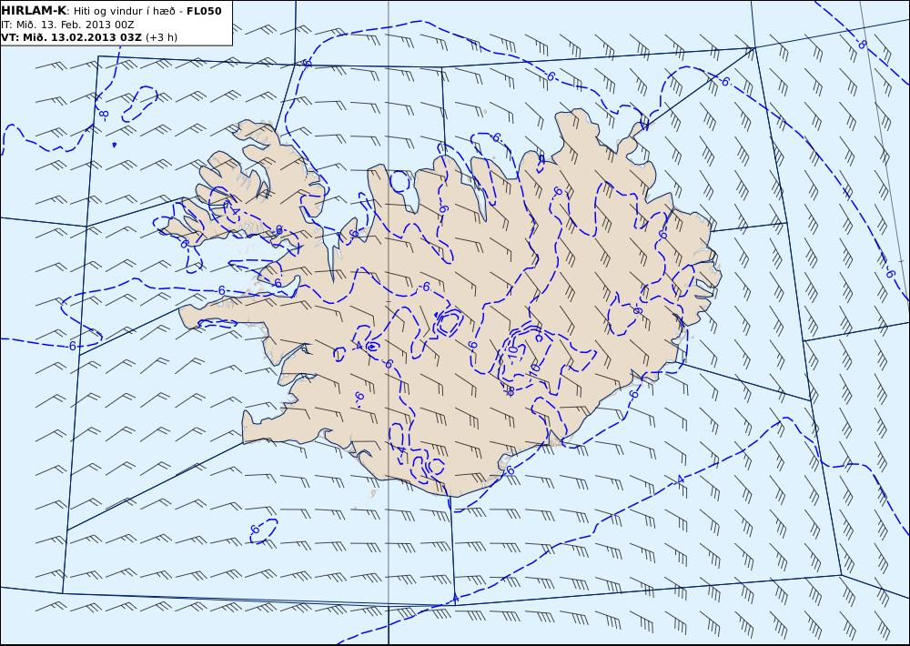Viewport: 910px width, 646px height.
Task: Click the IT: Mið. 13. Feb. 2013 00Z line
Action: (x=67, y=25)
